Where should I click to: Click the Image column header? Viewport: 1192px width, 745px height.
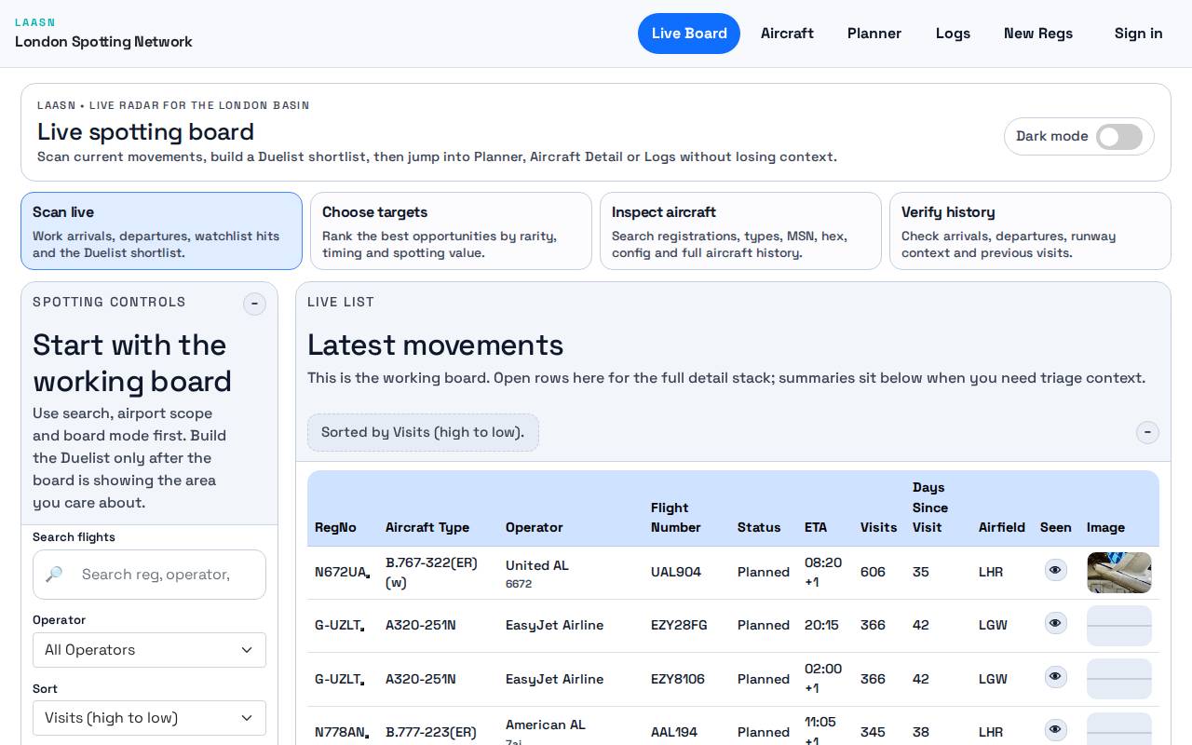1105,528
